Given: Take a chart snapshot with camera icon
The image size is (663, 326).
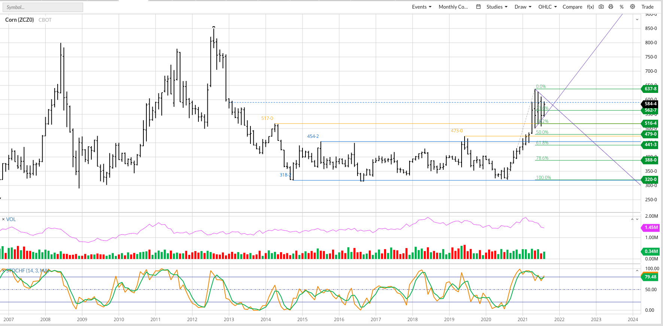Looking at the screenshot, I should (x=601, y=7).
